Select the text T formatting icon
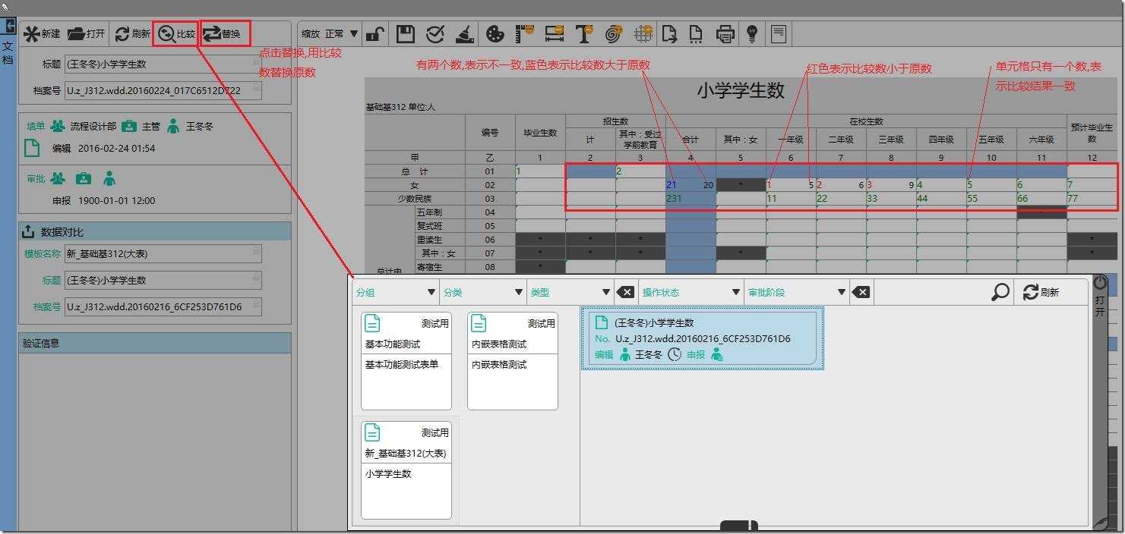 [583, 33]
